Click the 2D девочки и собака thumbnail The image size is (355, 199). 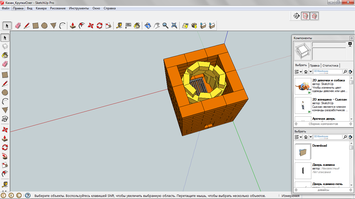click(x=303, y=86)
